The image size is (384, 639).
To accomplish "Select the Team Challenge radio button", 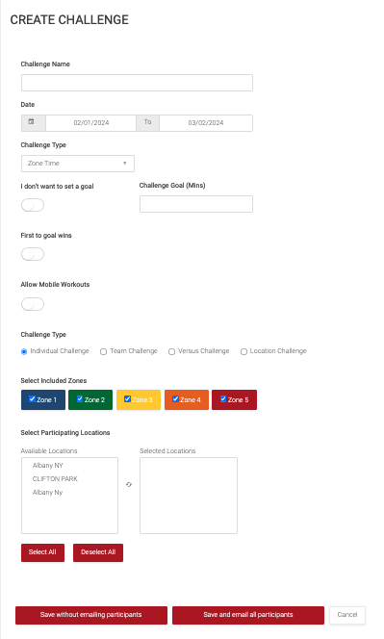I will pyautogui.click(x=104, y=351).
